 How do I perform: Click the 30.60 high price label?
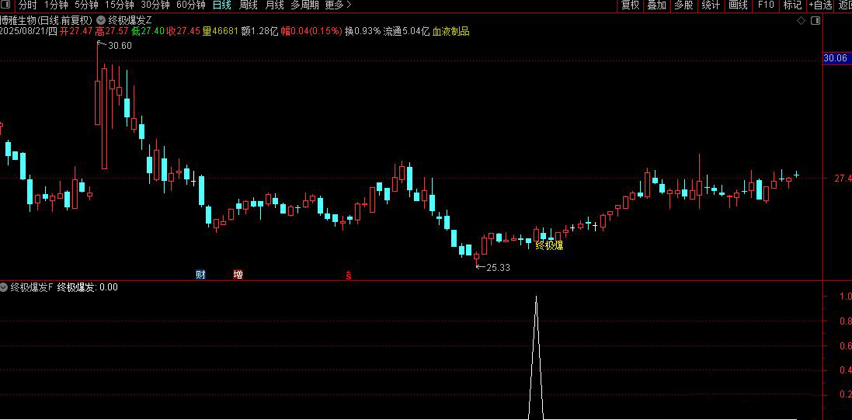click(120, 46)
